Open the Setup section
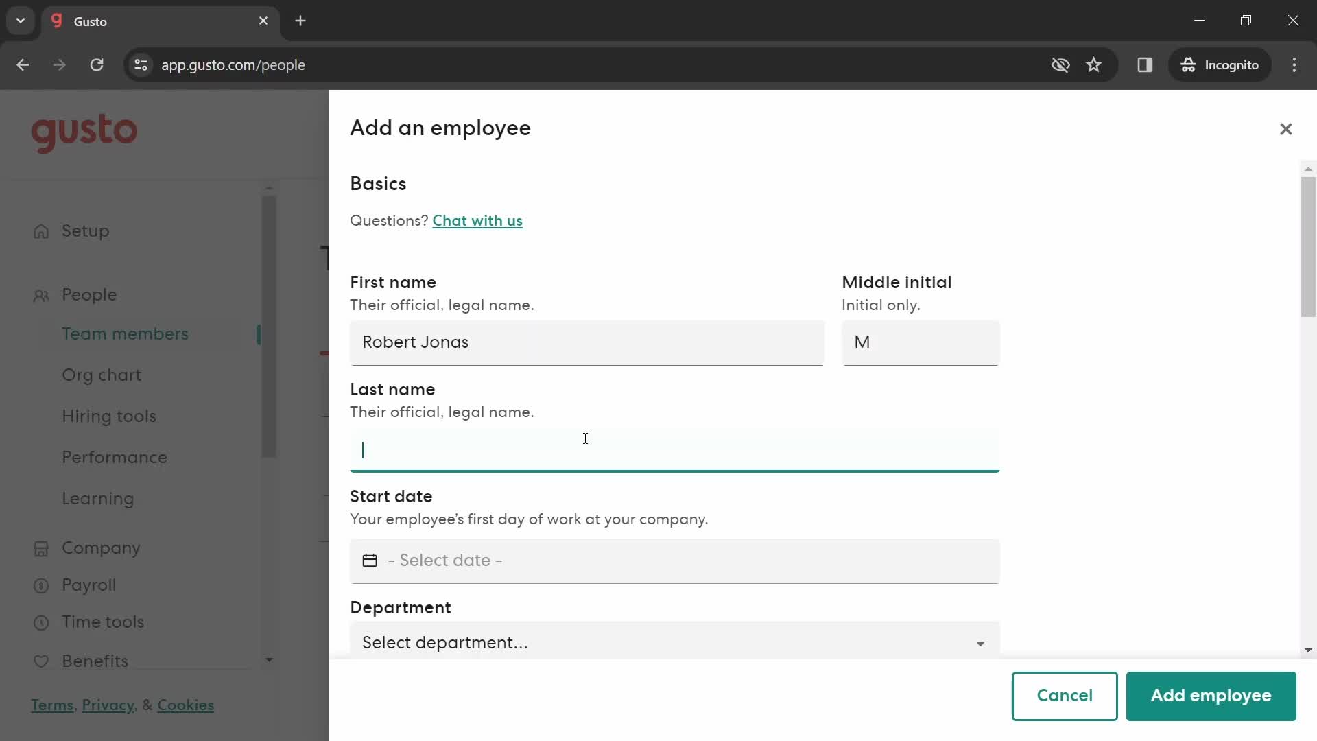The image size is (1317, 741). click(x=86, y=232)
